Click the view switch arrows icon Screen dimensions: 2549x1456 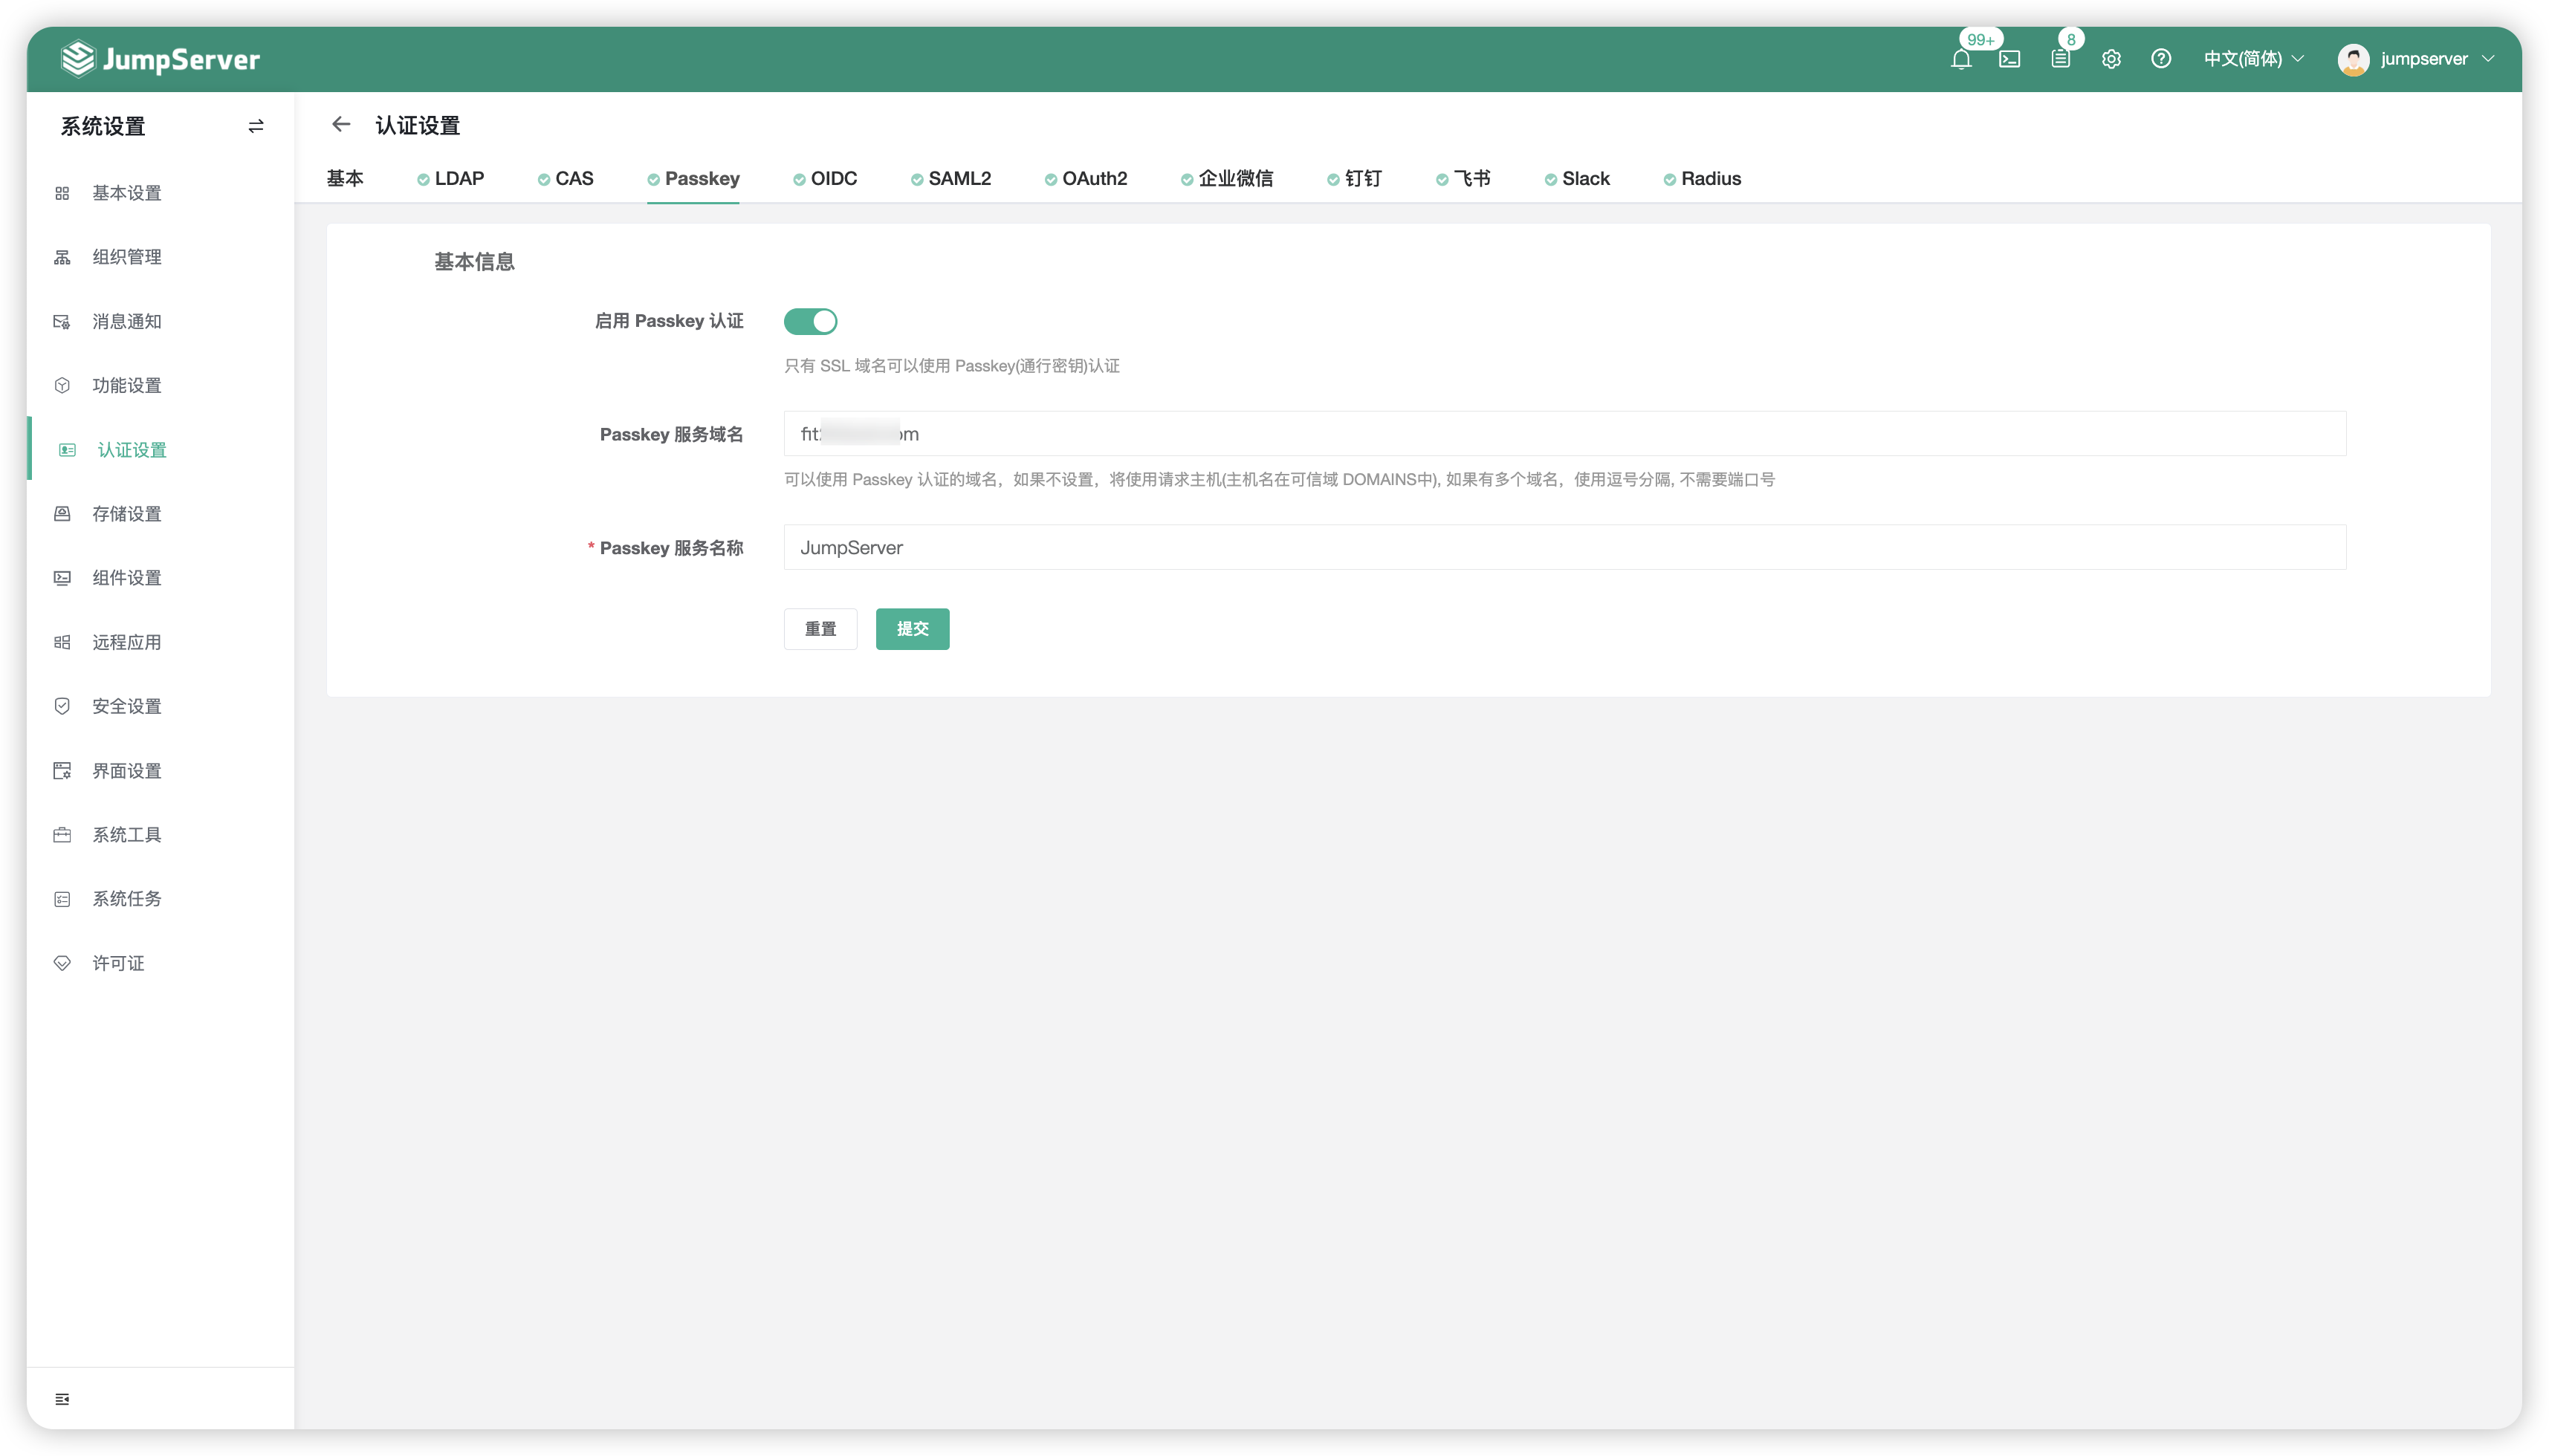[x=256, y=126]
